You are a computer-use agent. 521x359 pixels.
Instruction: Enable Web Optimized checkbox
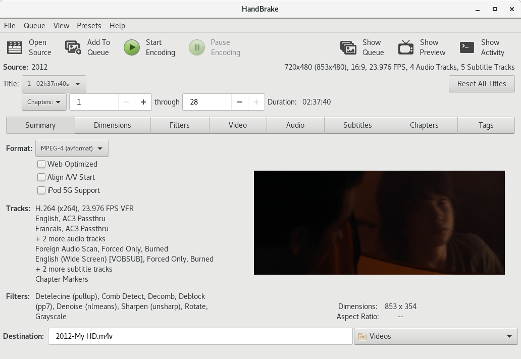(41, 164)
